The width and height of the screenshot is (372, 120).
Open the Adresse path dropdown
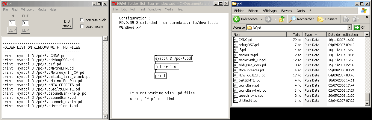[349, 27]
